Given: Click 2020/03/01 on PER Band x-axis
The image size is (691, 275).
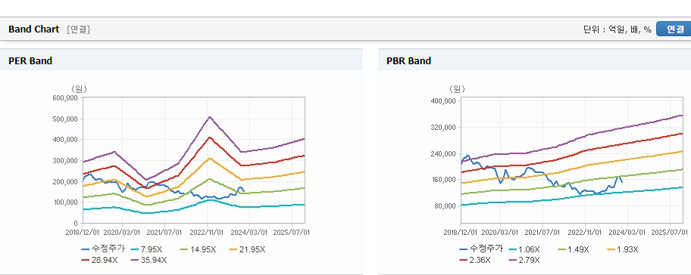Looking at the screenshot, I should pyautogui.click(x=122, y=232).
